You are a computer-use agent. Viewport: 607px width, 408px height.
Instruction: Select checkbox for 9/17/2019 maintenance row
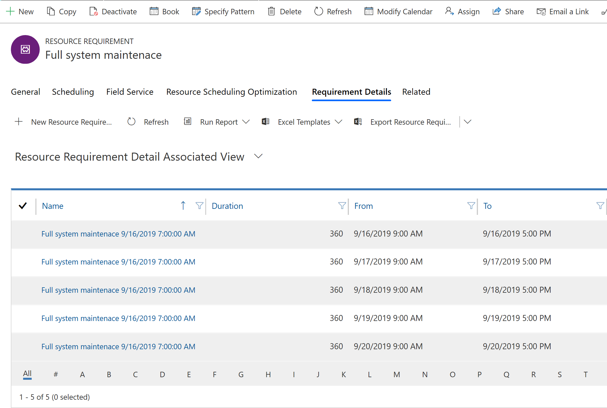(x=23, y=261)
